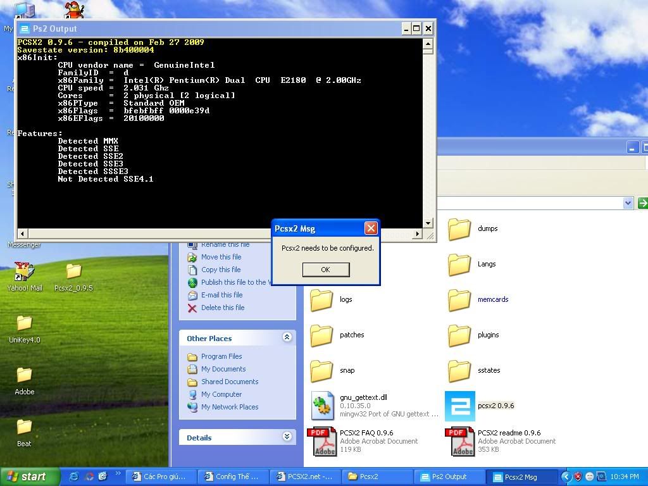This screenshot has width=648, height=486.
Task: Switch to Các Pro giú... taskbar button
Action: 160,477
